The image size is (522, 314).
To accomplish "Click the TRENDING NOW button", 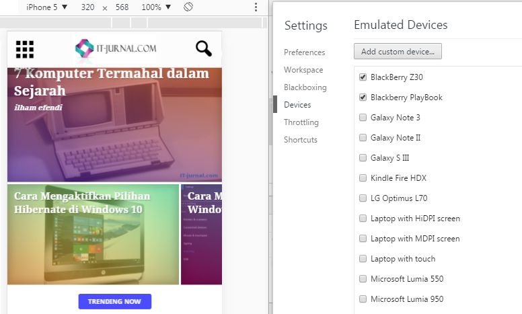I will point(115,301).
